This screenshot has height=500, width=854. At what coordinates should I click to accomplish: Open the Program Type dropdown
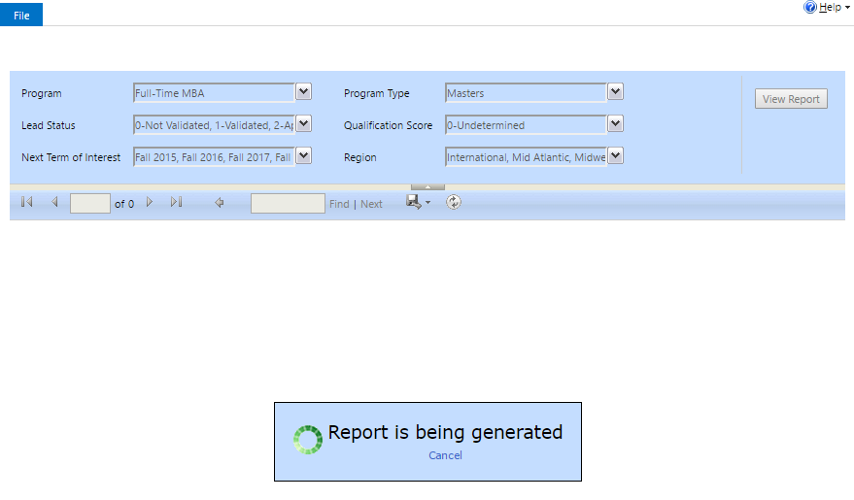coord(615,92)
